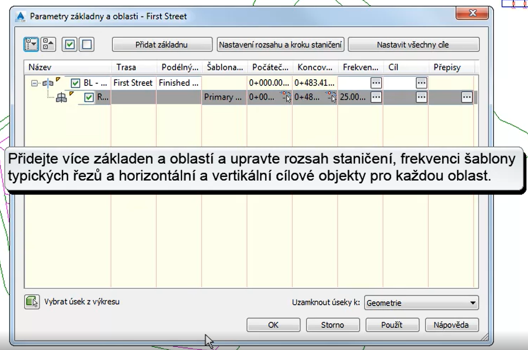Click the collapse all categories icon
The height and width of the screenshot is (350, 528).
[x=48, y=44]
